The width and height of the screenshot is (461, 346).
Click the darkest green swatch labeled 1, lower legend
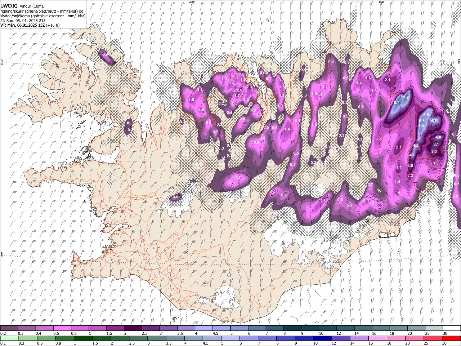[83, 338]
